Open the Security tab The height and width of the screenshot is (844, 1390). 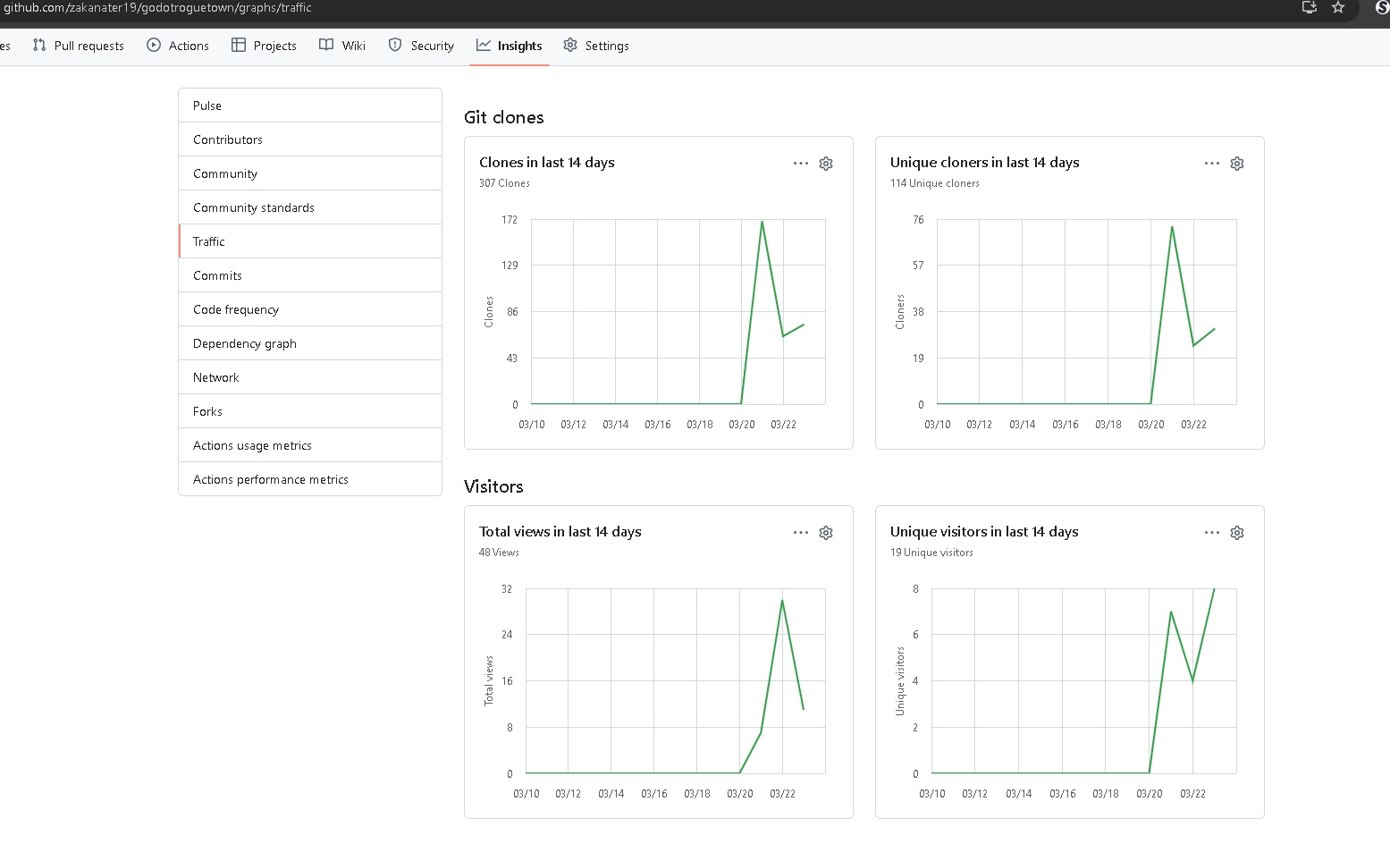coord(421,46)
